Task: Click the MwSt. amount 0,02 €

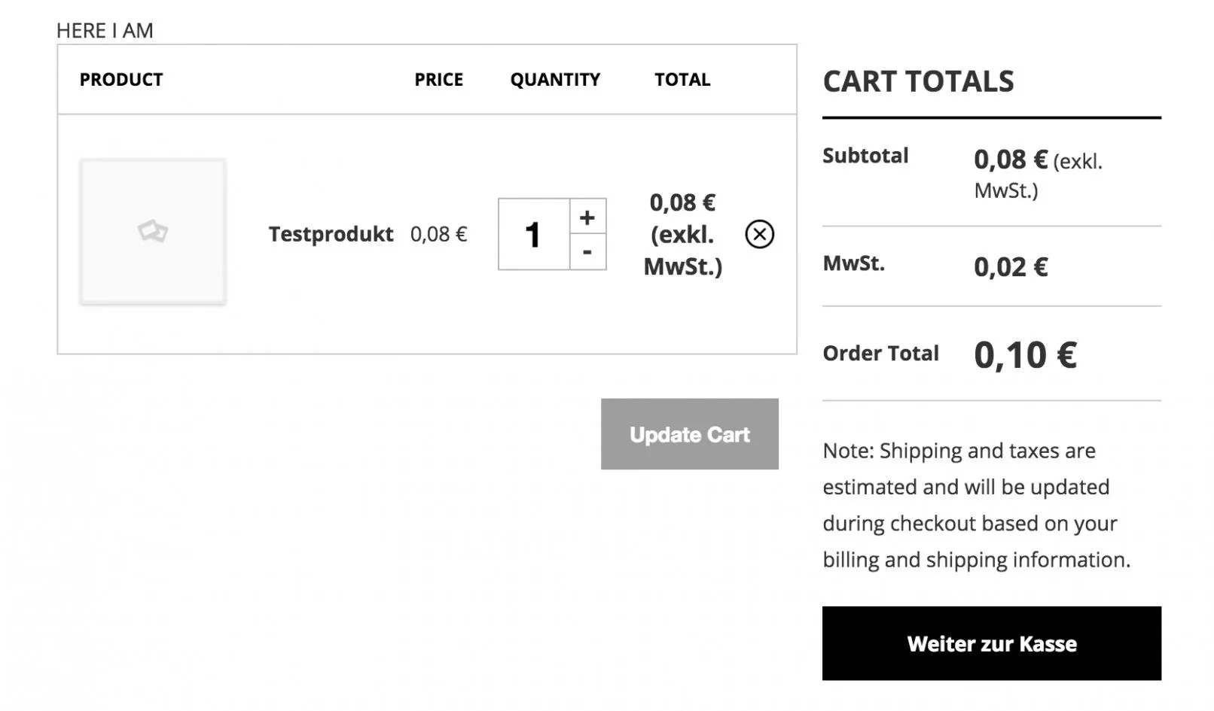Action: [1011, 267]
